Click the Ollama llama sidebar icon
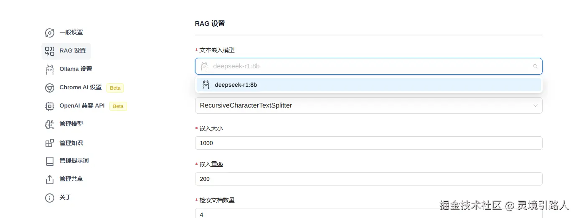The image size is (576, 218). [x=50, y=69]
